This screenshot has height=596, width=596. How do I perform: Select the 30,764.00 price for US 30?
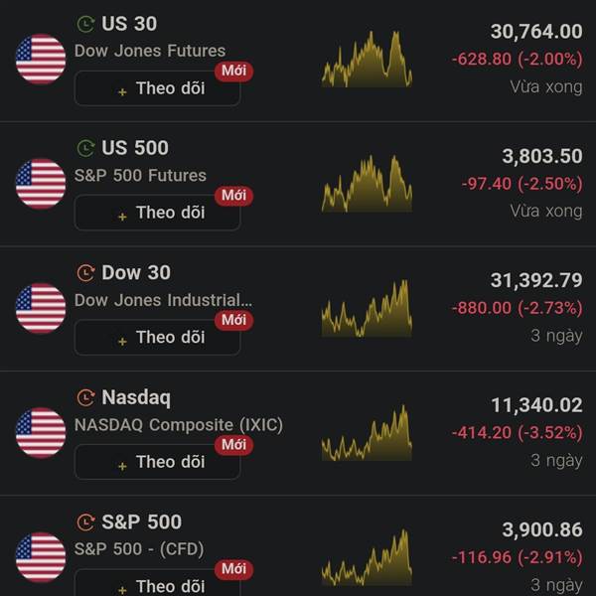point(536,32)
